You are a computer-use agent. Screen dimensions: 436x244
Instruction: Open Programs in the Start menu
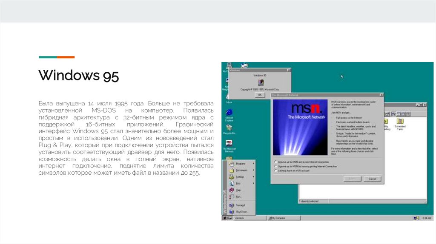(x=241, y=164)
